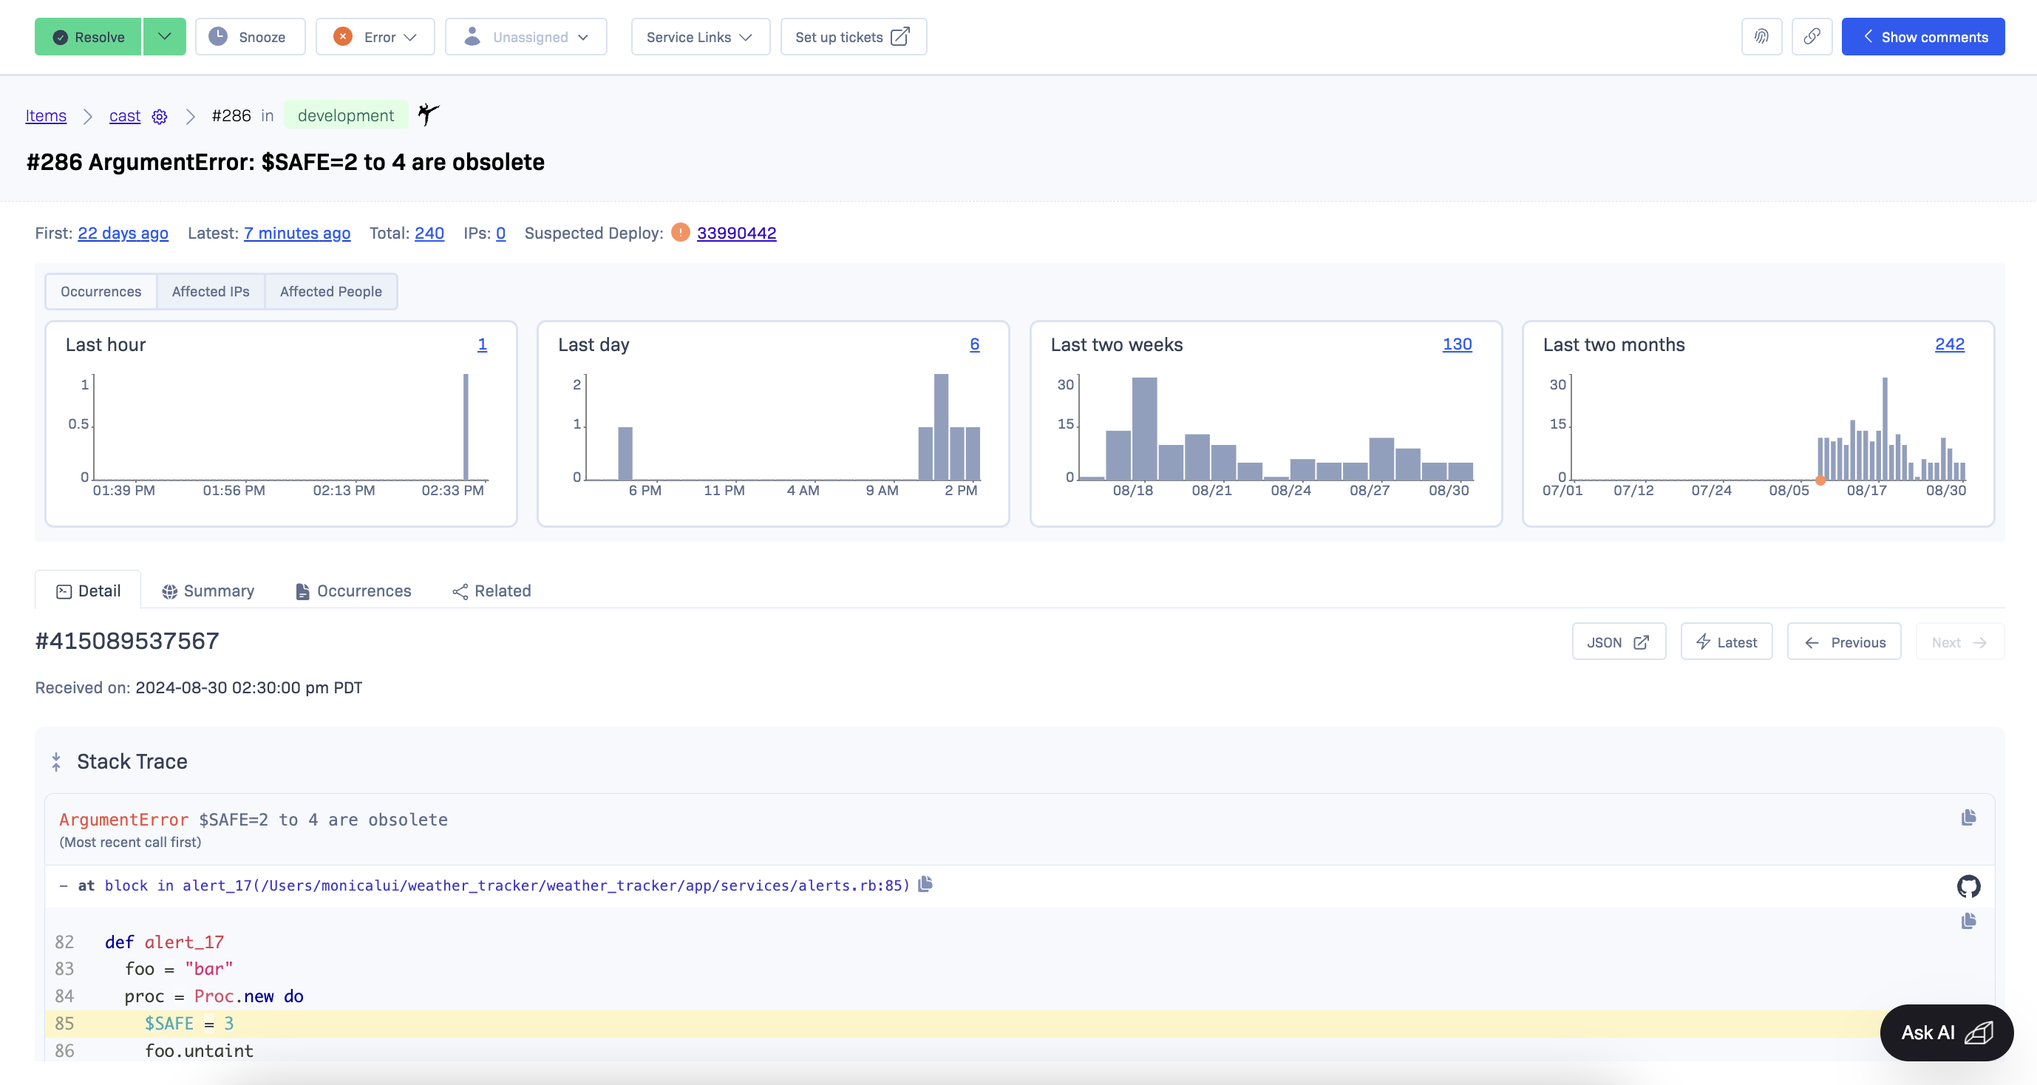Image resolution: width=2037 pixels, height=1085 pixels.
Task: Switch to the Affected IPs tab
Action: [211, 291]
